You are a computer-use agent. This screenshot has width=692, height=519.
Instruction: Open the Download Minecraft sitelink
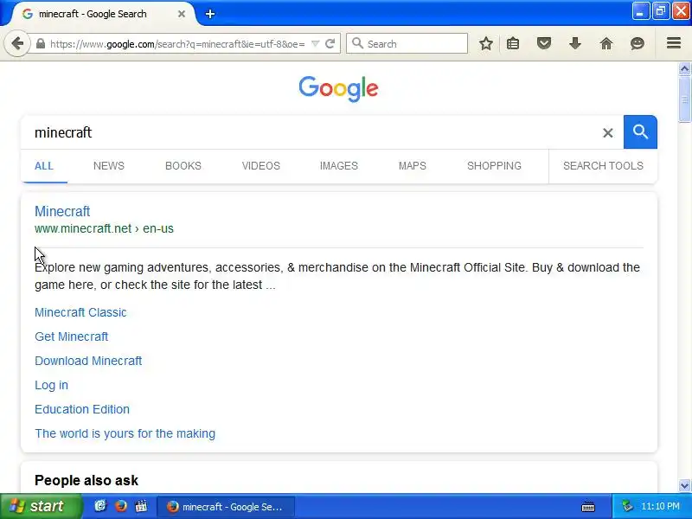(x=88, y=361)
